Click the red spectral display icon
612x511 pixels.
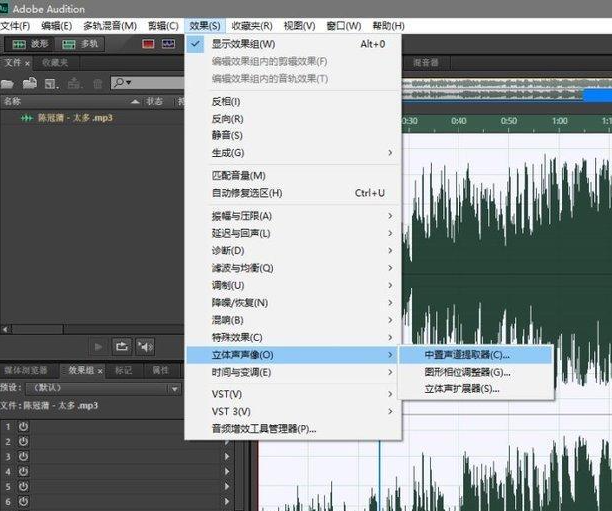148,44
